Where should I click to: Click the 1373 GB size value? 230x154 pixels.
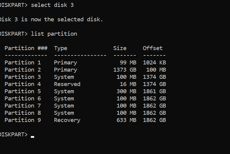pyautogui.click(x=125, y=70)
